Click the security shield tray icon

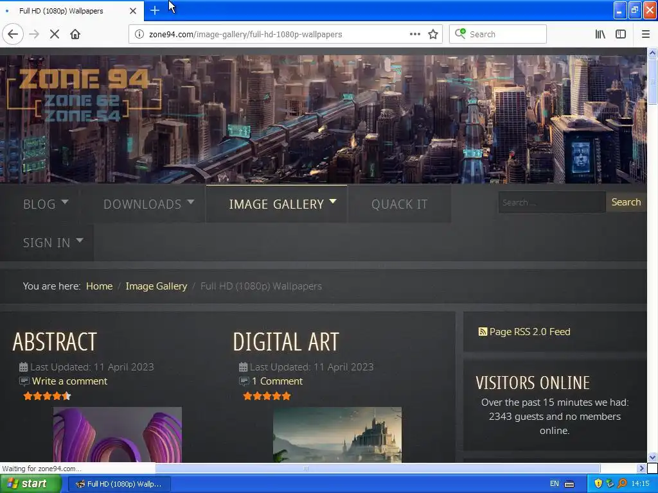598,483
